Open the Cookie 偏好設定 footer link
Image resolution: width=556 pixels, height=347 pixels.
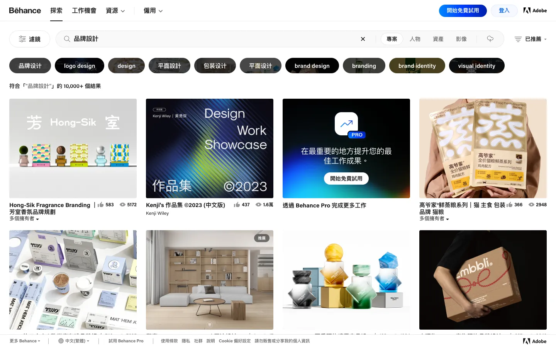[235, 341]
